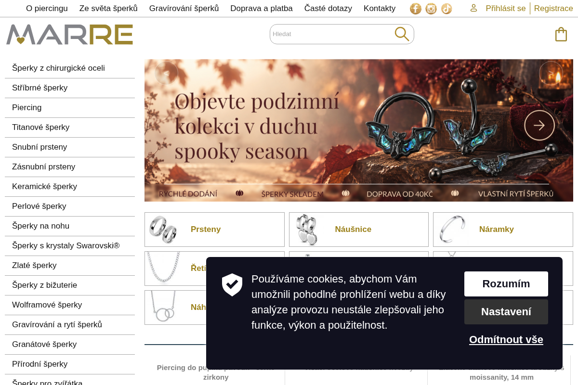The image size is (578, 385).
Task: Open Gravírování a rytí šperků category
Action: pos(70,325)
